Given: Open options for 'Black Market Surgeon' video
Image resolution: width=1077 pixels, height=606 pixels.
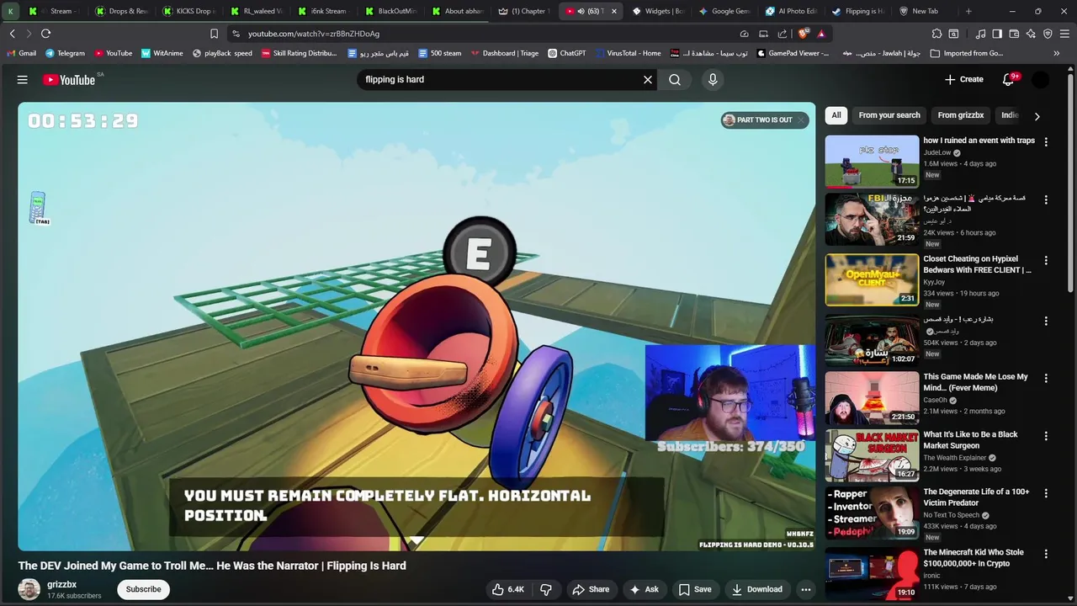Looking at the screenshot, I should pos(1046,436).
